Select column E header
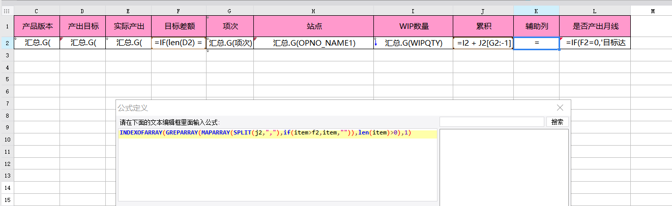This screenshot has width=672, height=206. [128, 11]
